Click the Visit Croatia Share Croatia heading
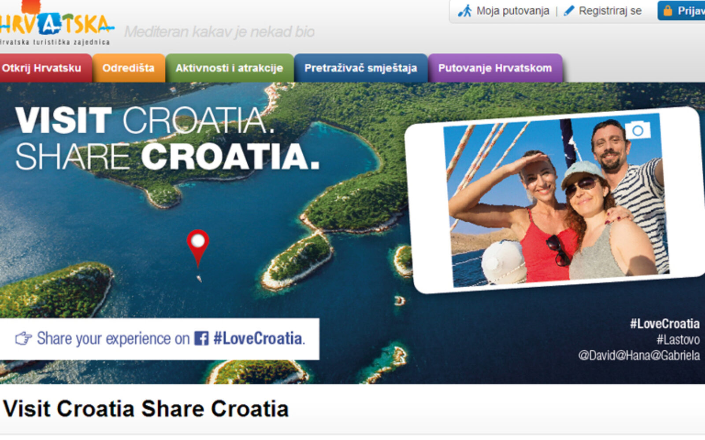The image size is (705, 440). coord(146,408)
